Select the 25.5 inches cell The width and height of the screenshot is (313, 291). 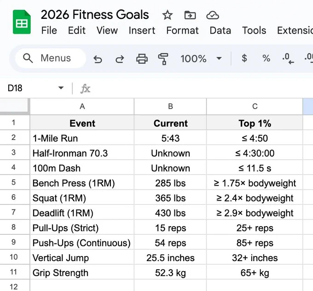point(170,257)
